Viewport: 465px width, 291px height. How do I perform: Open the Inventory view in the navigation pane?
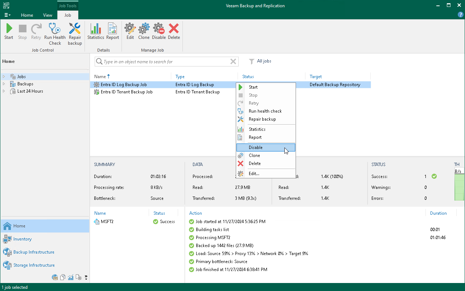(45, 239)
